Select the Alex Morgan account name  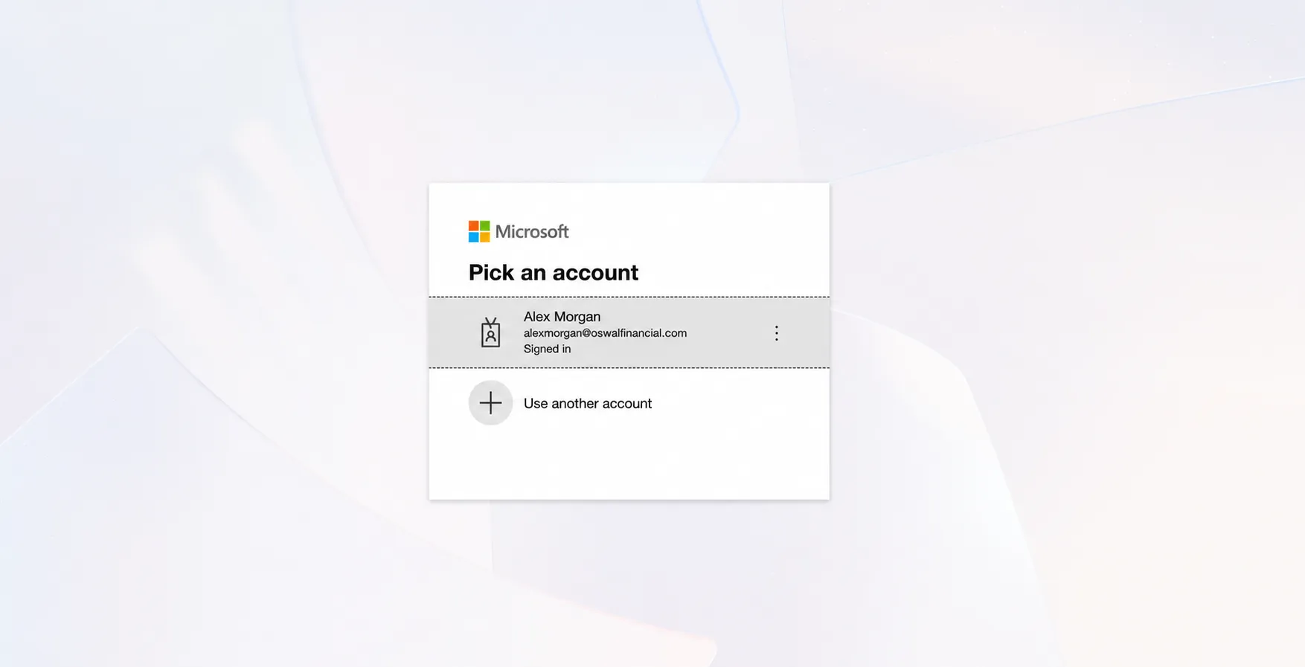[562, 317]
